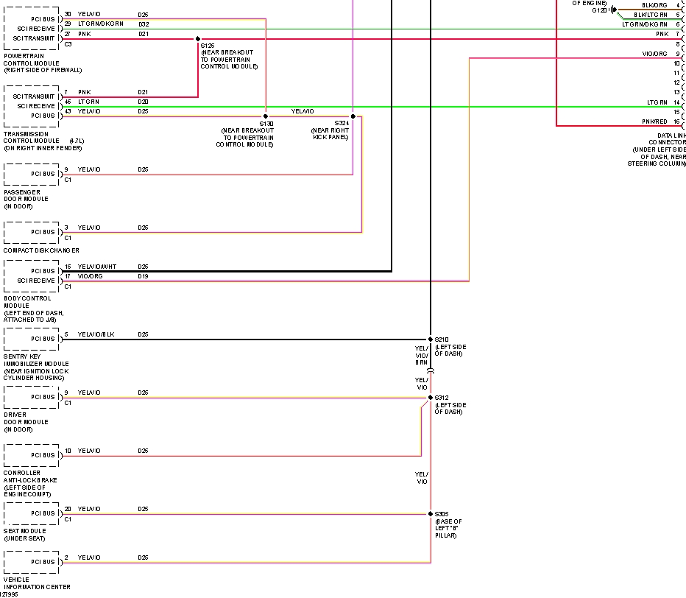
Task: Click the Controller Anti-Lock Brake label
Action: coord(30,484)
